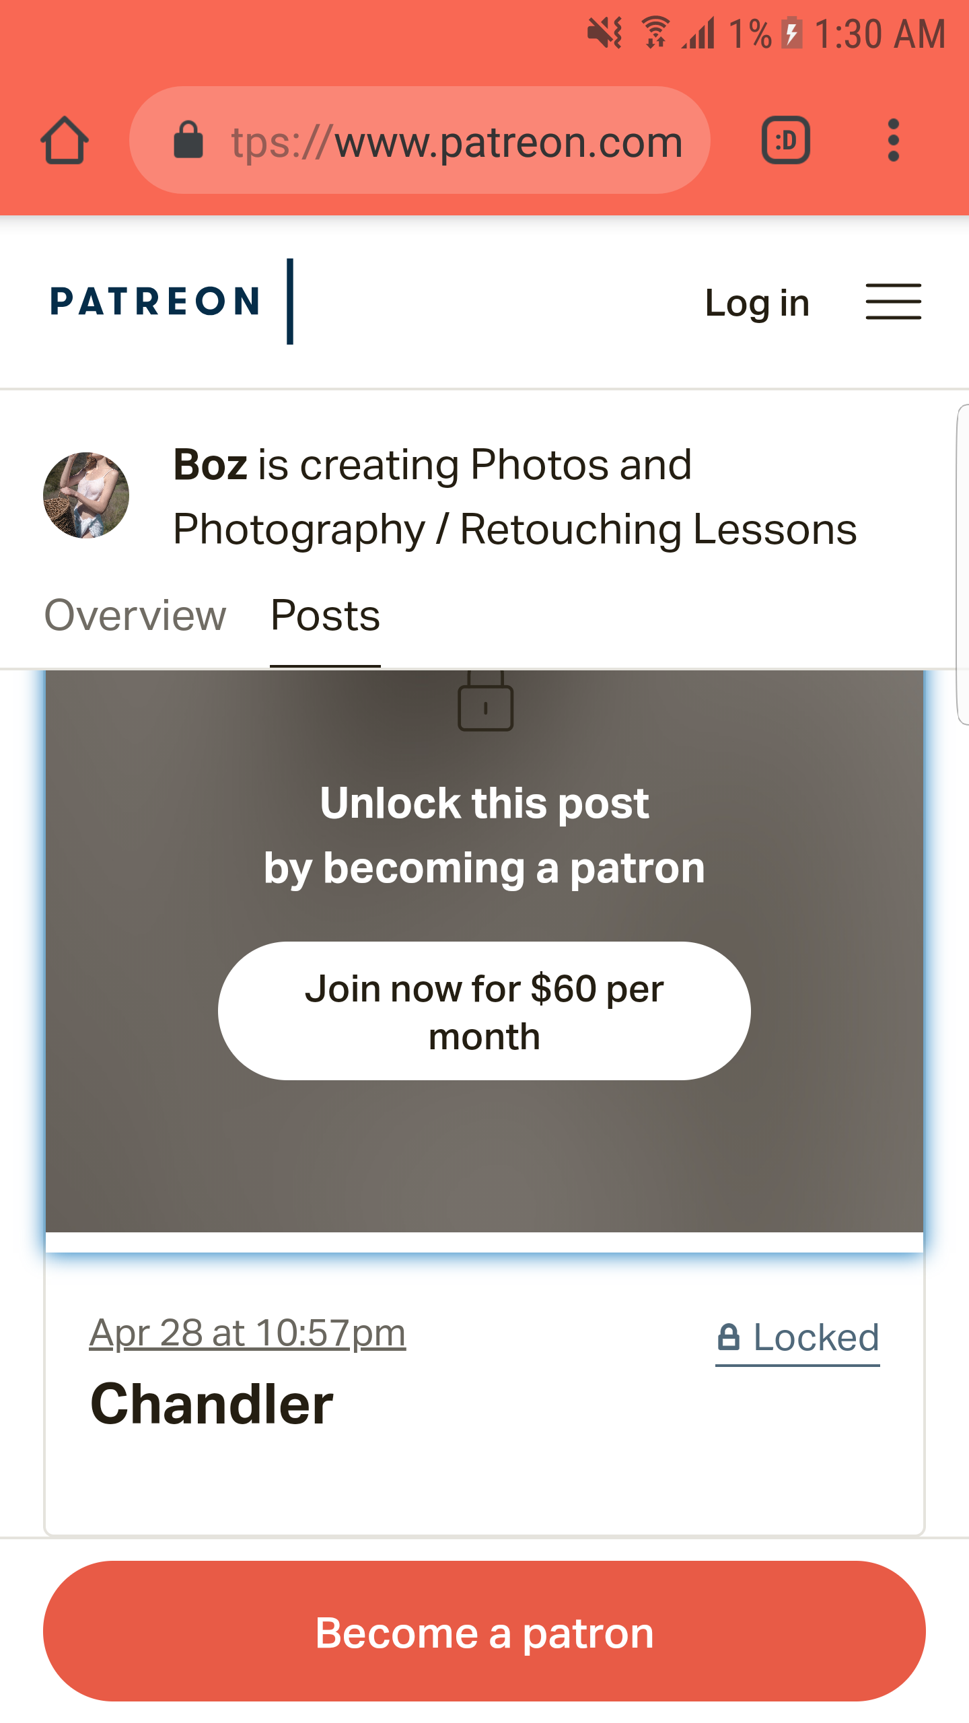This screenshot has width=969, height=1723.
Task: Tap the Wi-Fi icon in status bar
Action: (655, 32)
